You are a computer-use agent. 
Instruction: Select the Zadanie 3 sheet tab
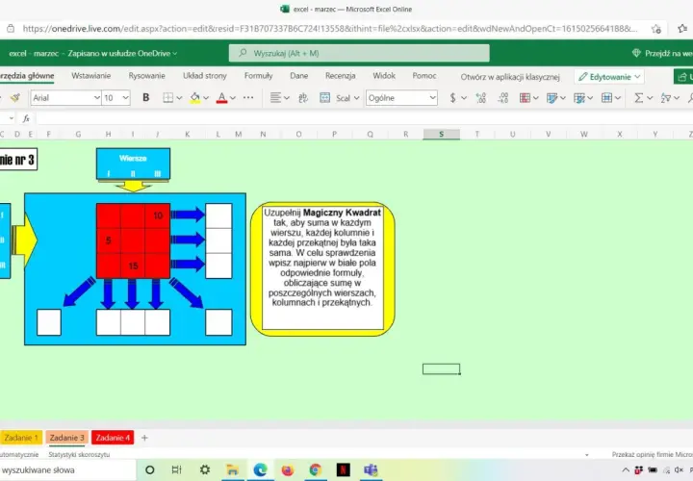click(66, 438)
